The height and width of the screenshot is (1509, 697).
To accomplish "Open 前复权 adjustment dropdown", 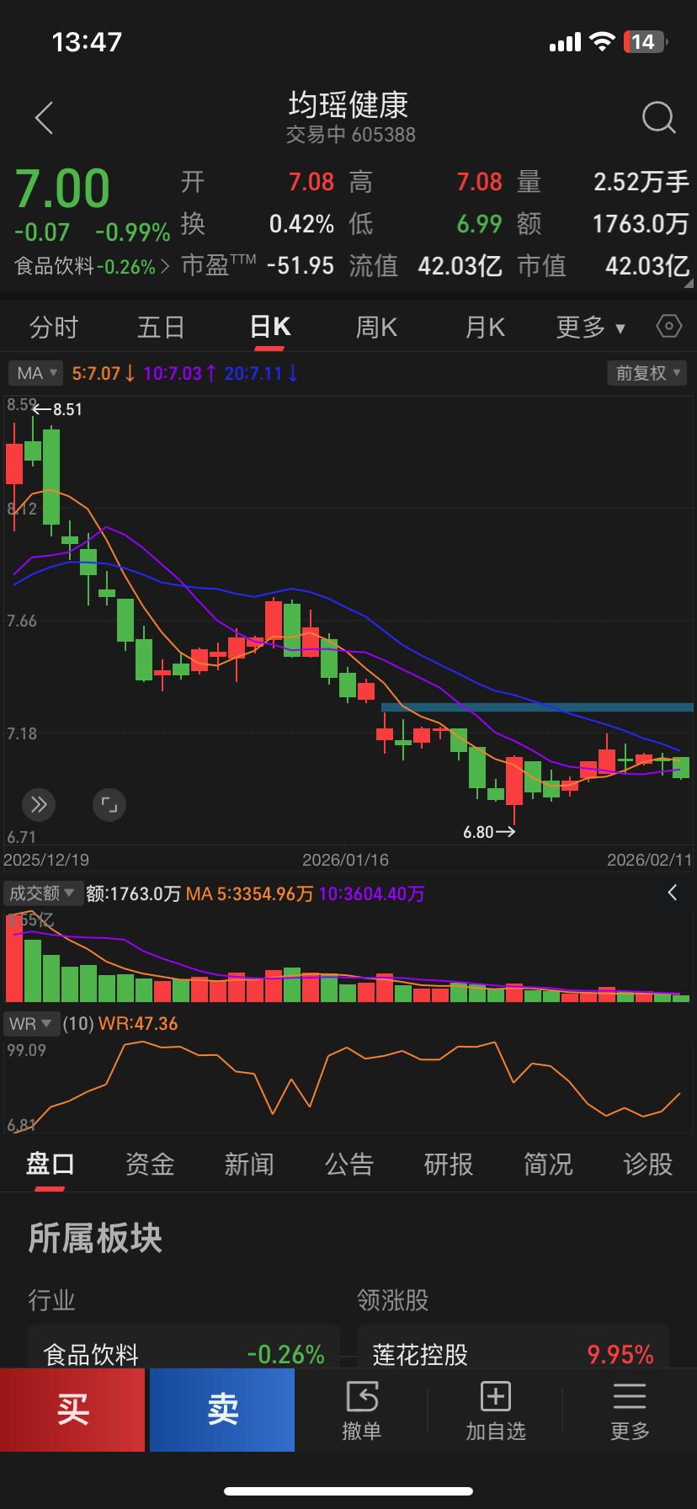I will tap(647, 373).
